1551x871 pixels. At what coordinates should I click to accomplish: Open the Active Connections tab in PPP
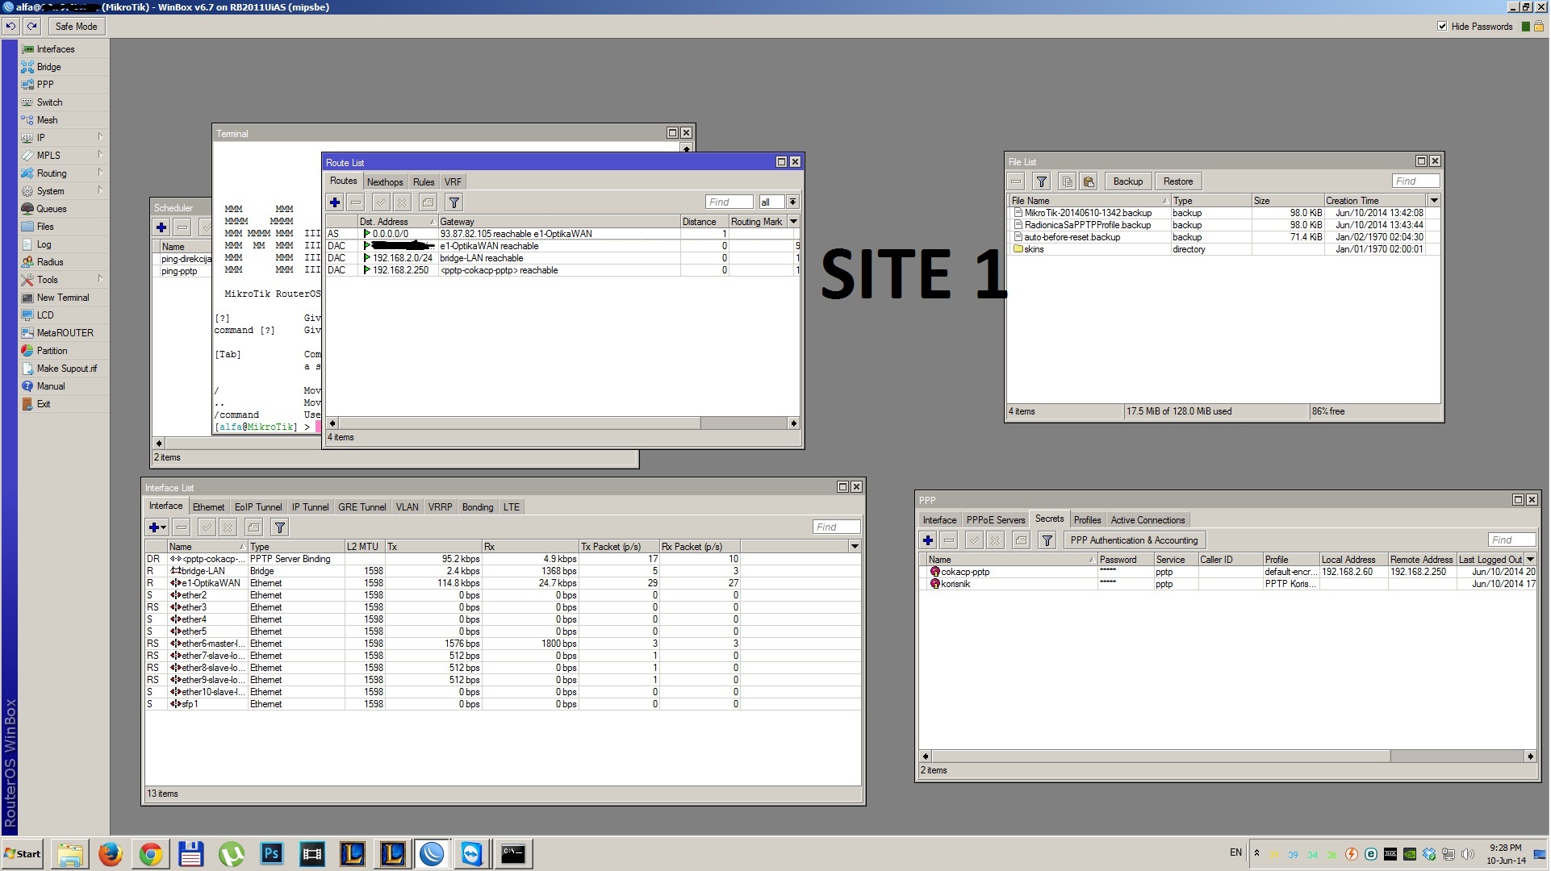click(x=1147, y=520)
